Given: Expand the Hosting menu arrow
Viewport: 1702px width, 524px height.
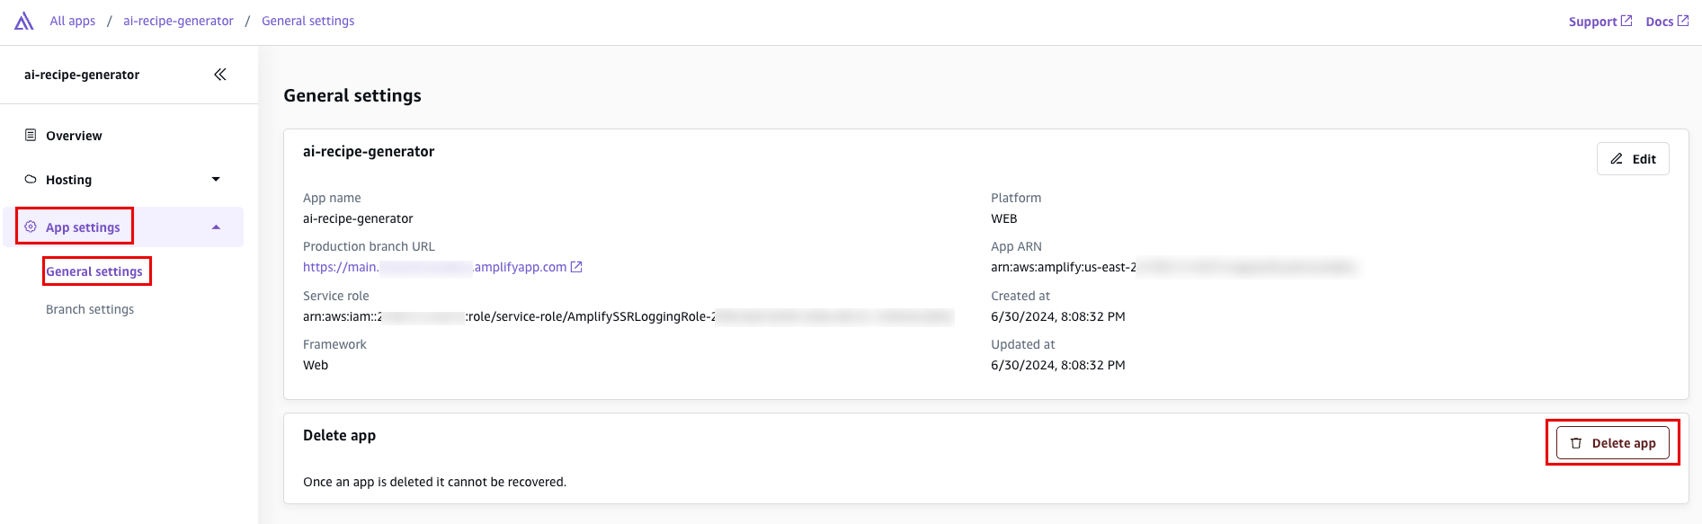Looking at the screenshot, I should pos(216,179).
